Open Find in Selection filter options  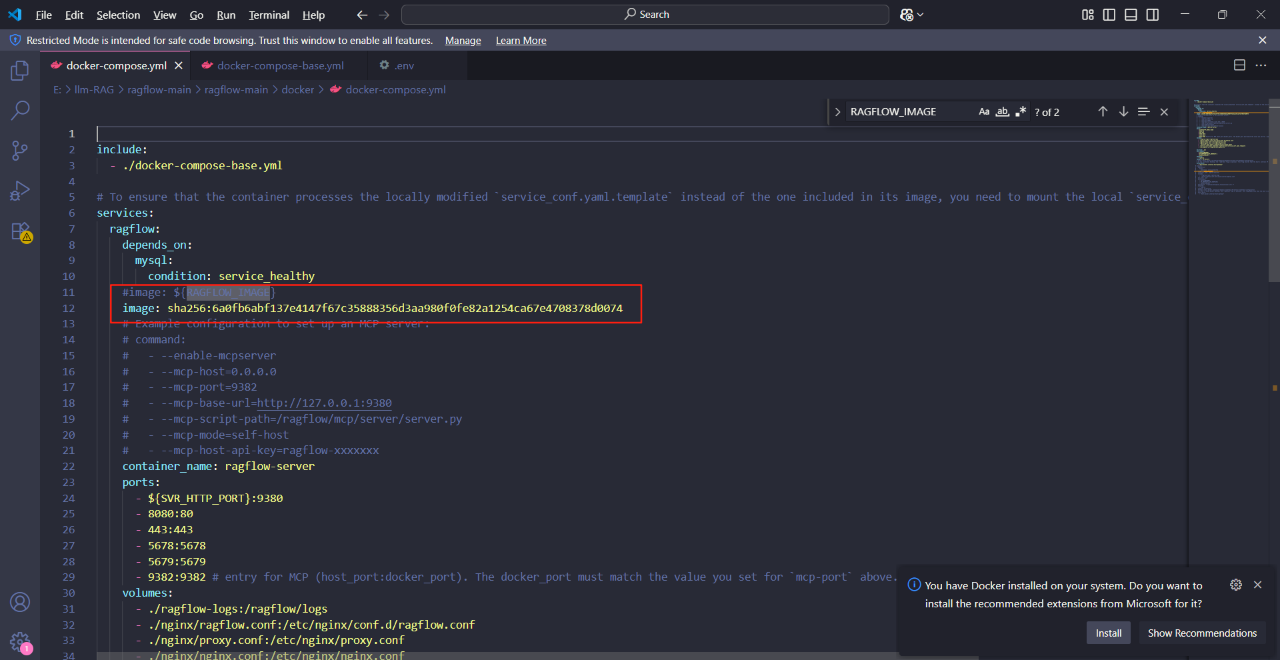coord(1144,111)
